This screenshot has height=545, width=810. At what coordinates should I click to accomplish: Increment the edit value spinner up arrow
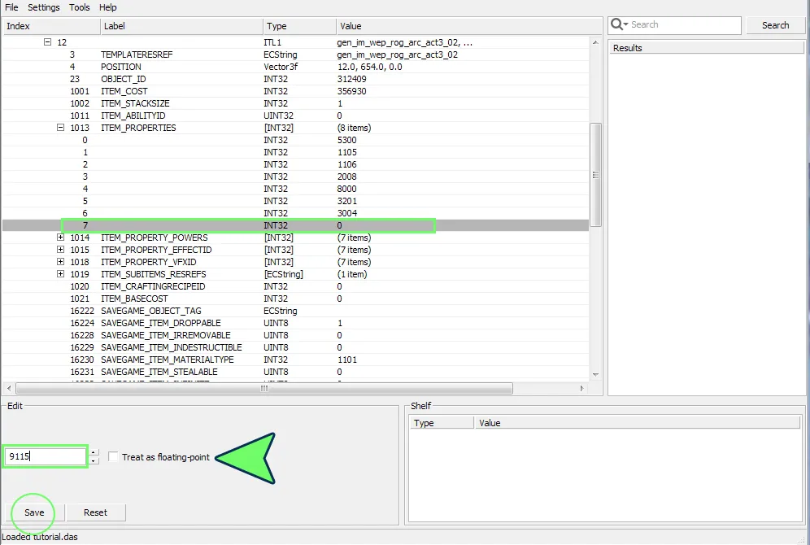tap(94, 453)
